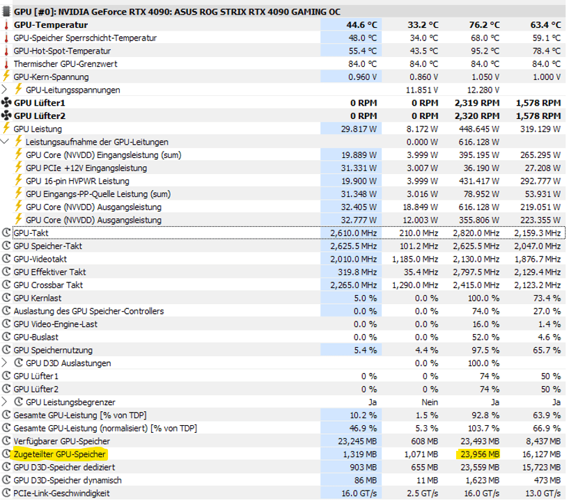569x501 pixels.
Task: Select Auslastung des GPU Speicher-Controllers label
Action: coord(88,311)
